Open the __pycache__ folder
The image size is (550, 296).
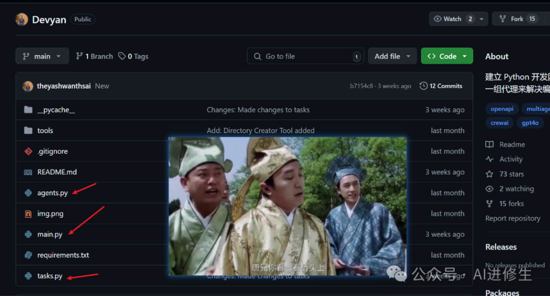click(x=56, y=110)
